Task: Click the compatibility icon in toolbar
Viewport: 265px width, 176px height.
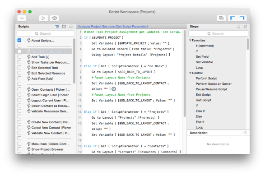Action: (221, 18)
